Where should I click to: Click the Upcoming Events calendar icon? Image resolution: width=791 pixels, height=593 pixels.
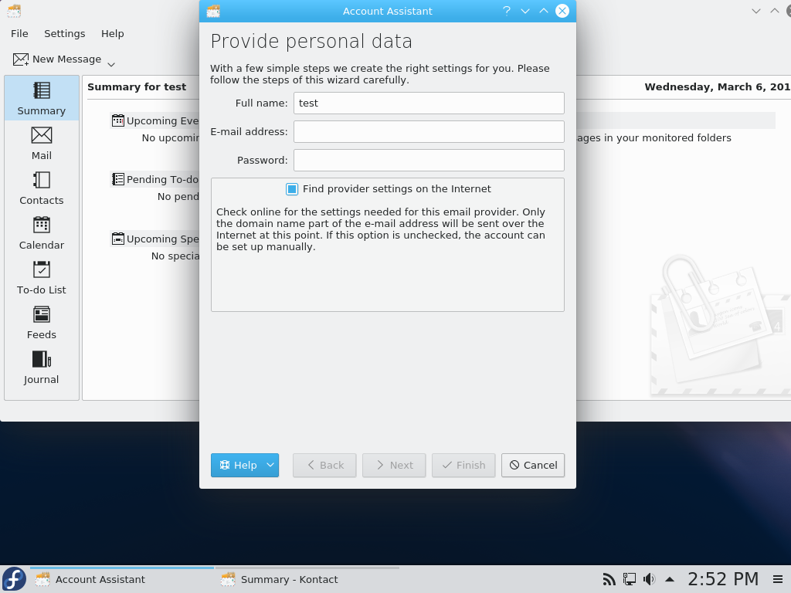(x=118, y=120)
